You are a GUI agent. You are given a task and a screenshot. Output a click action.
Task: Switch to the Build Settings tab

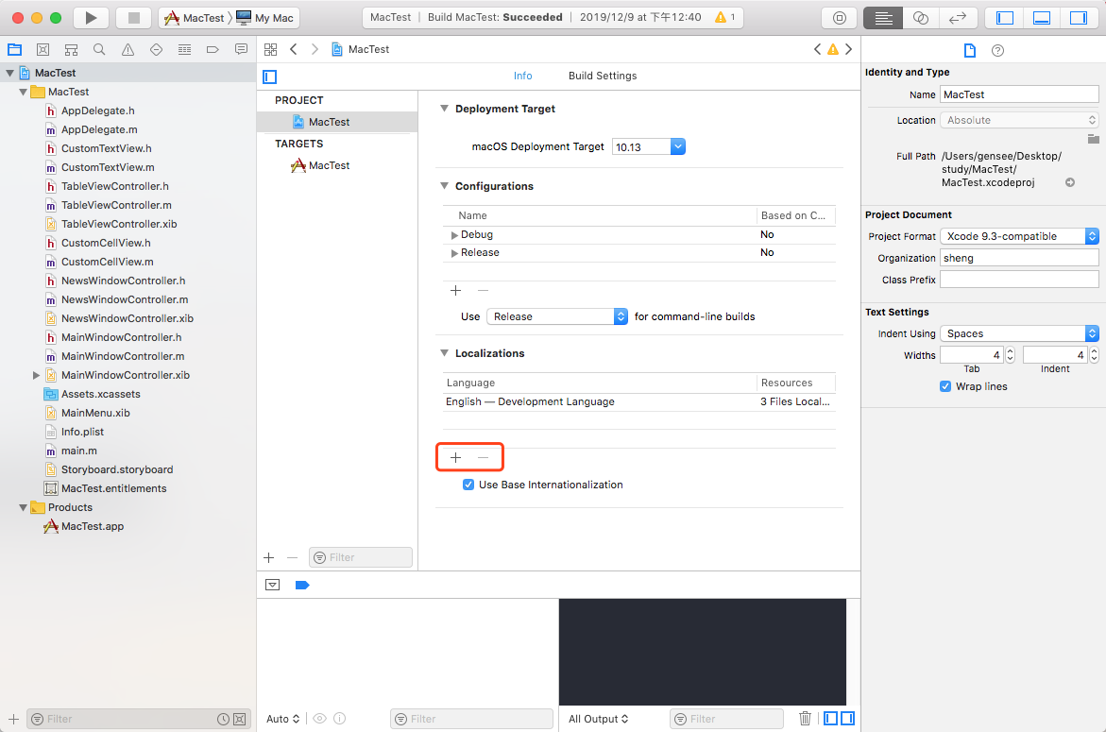coord(603,77)
